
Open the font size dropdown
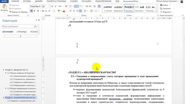49,6
